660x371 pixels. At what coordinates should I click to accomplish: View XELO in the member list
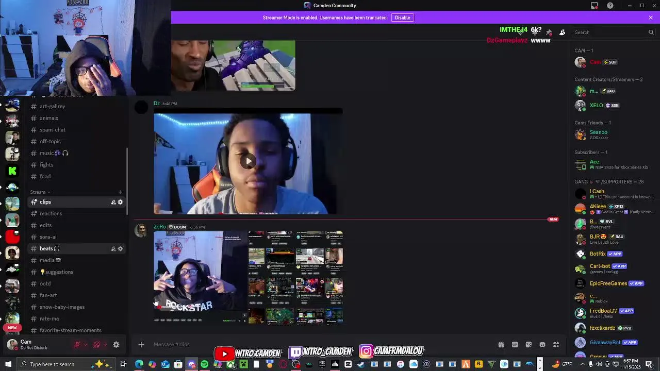tap(614, 105)
